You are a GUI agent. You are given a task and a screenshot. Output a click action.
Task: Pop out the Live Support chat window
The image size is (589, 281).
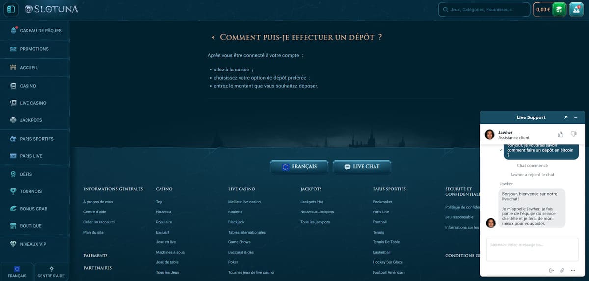pos(566,117)
